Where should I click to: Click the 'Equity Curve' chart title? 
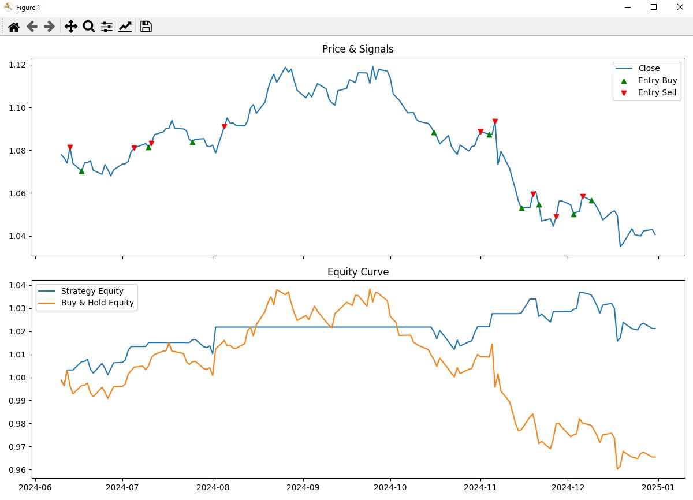pos(357,272)
